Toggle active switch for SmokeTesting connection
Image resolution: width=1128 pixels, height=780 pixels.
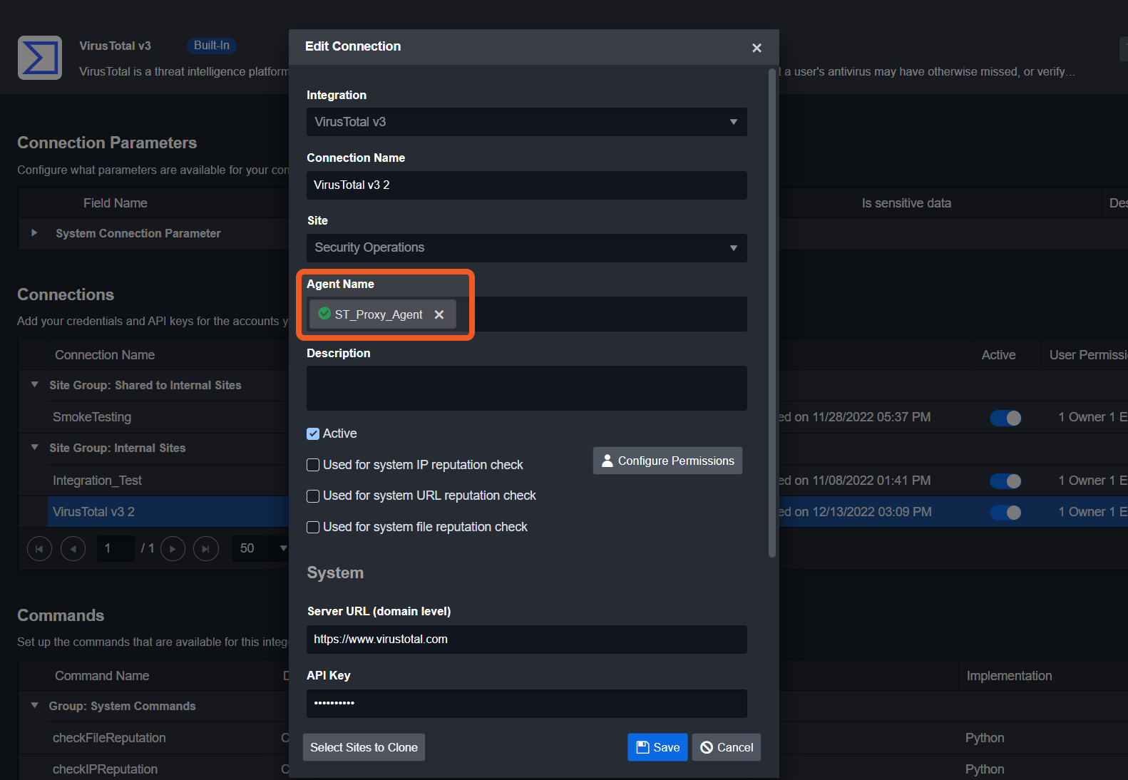point(1005,418)
